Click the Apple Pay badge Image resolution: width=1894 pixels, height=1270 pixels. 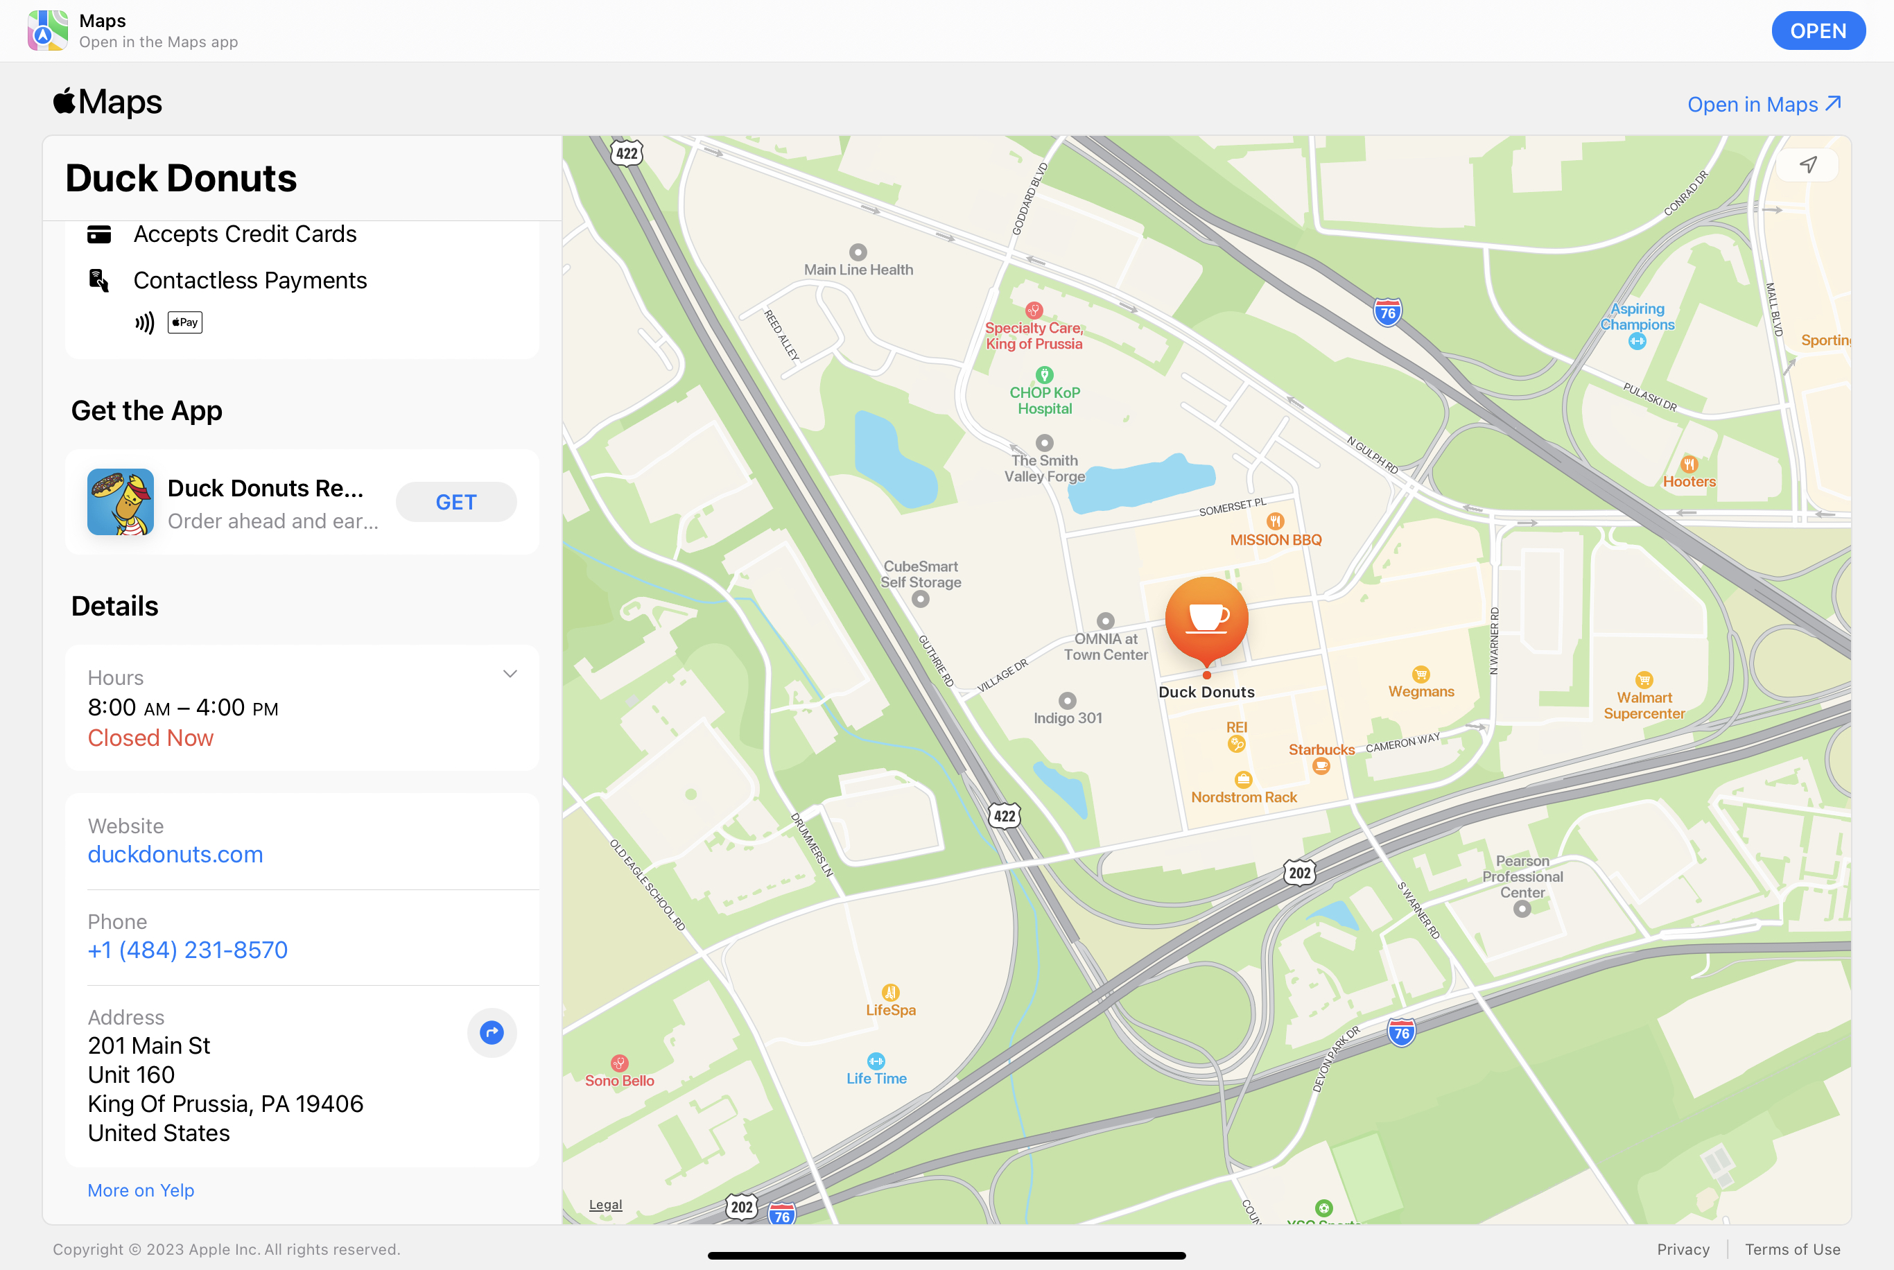point(184,322)
